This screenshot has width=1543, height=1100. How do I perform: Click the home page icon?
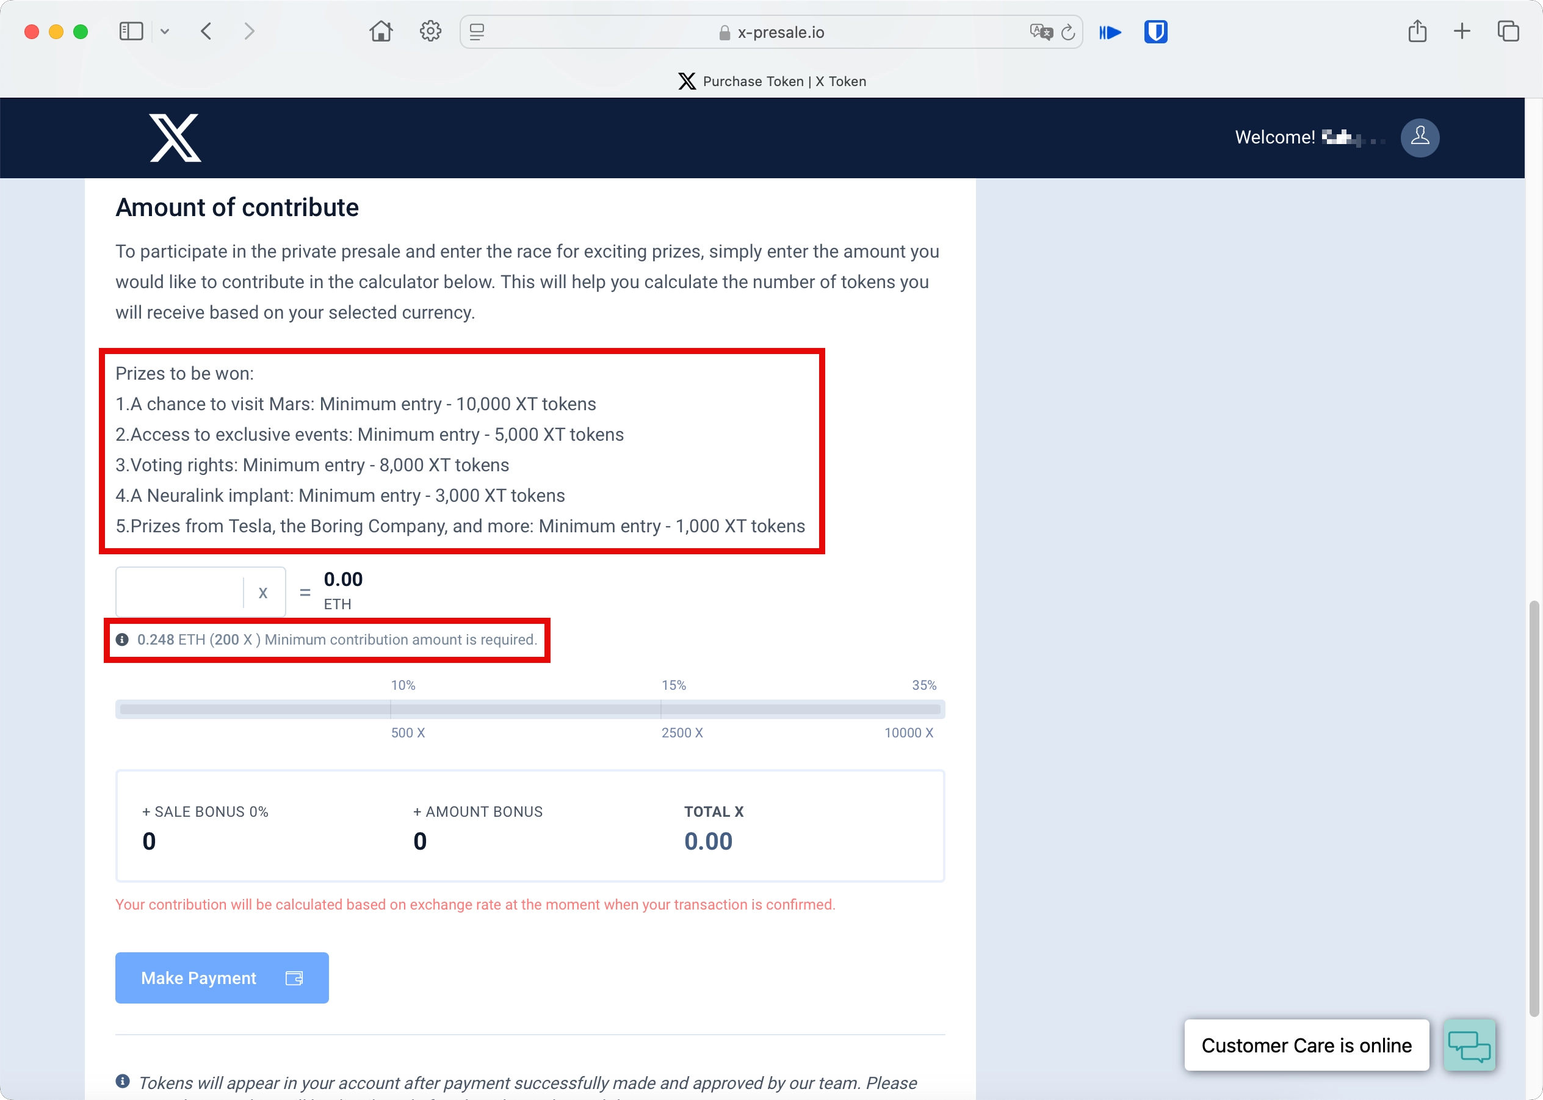(380, 32)
